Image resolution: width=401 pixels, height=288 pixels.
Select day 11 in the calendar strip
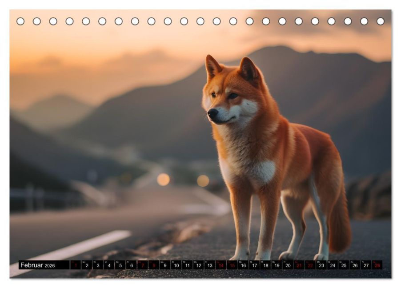188,265
